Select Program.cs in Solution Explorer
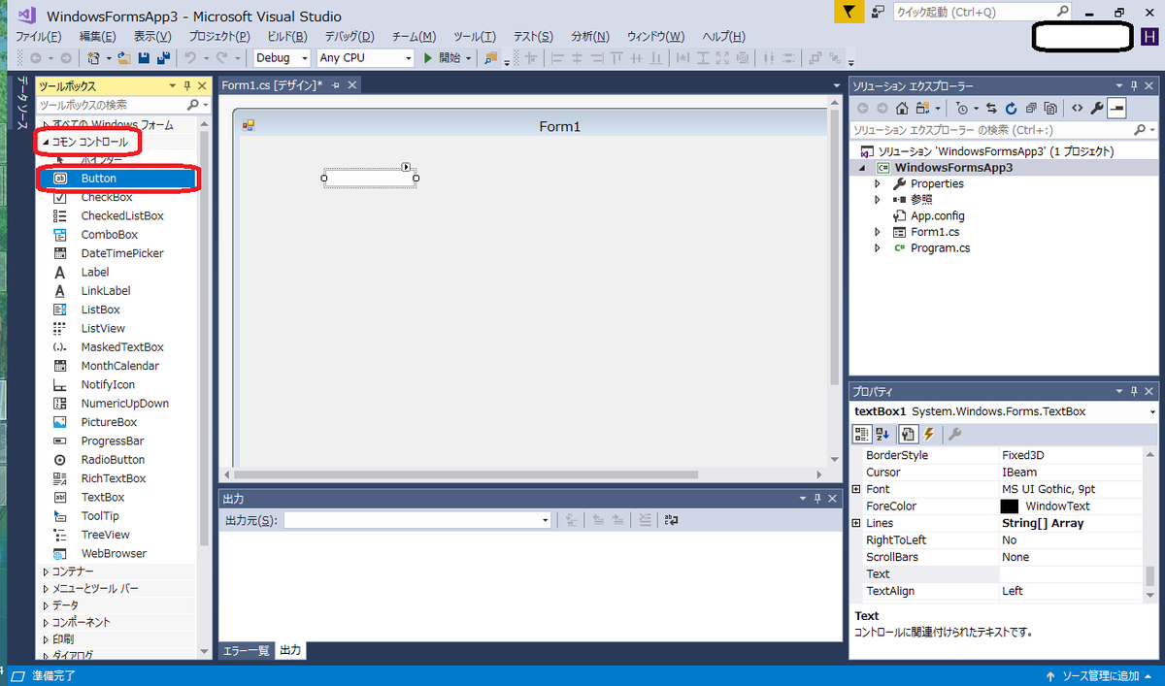Screen dimensions: 1165x686 tap(940, 247)
